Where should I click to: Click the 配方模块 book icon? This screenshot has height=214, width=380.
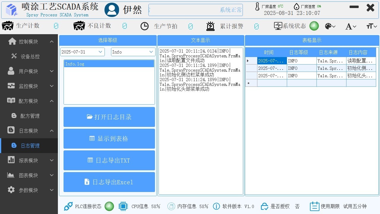(11, 100)
